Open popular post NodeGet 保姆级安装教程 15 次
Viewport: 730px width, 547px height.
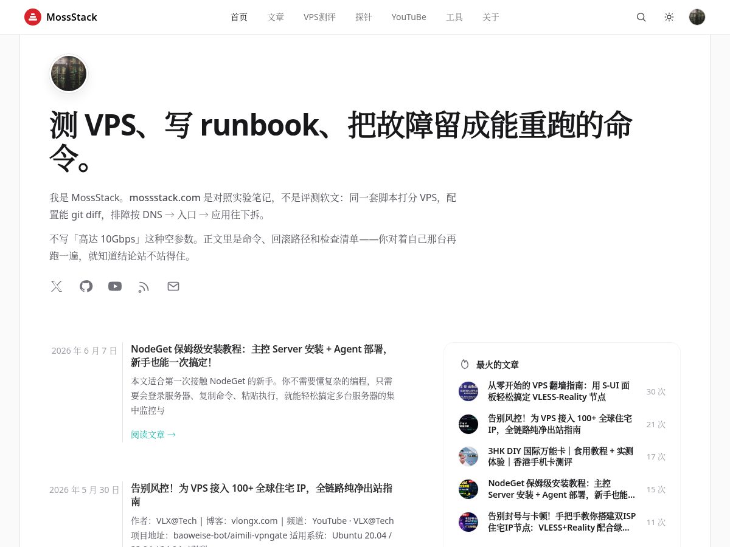[561, 489]
